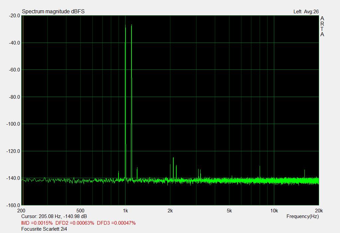340x233 pixels.
Task: Click the 500 Hz axis label
Action: click(x=80, y=211)
